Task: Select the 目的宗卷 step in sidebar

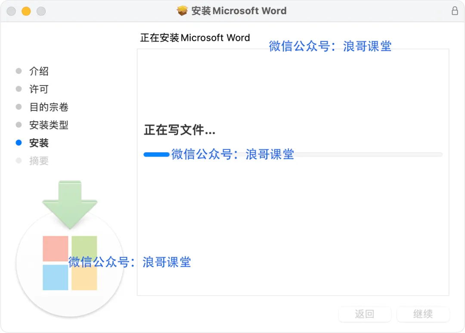Action: click(49, 107)
